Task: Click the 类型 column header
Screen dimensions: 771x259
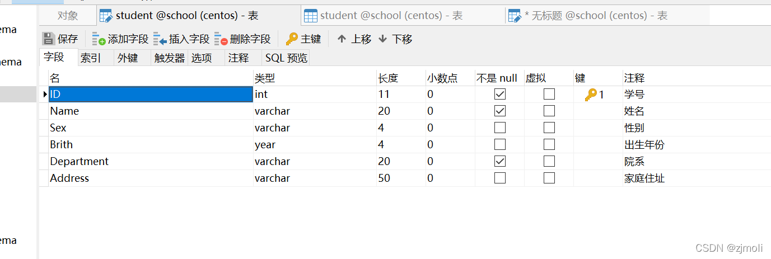Action: [x=315, y=78]
